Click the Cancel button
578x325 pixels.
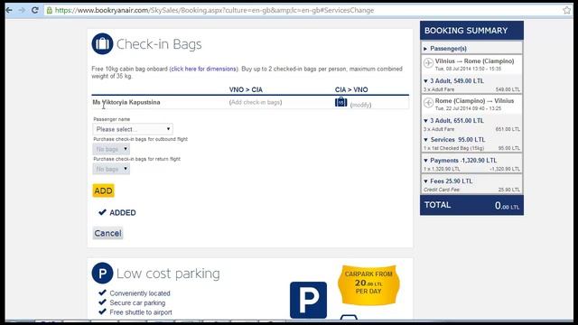tap(107, 233)
